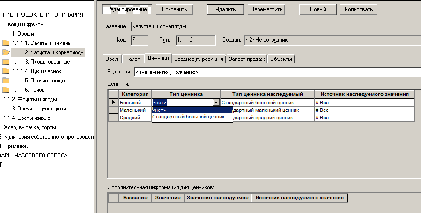Select the ПРОДУКТЫ И КУЛИНАРИЯ root node

coord(42,15)
